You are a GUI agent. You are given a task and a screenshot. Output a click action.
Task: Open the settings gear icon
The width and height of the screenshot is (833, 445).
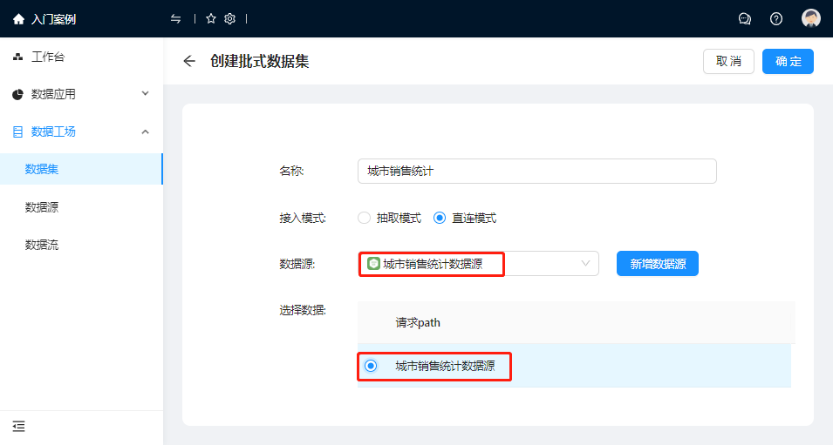(x=230, y=19)
